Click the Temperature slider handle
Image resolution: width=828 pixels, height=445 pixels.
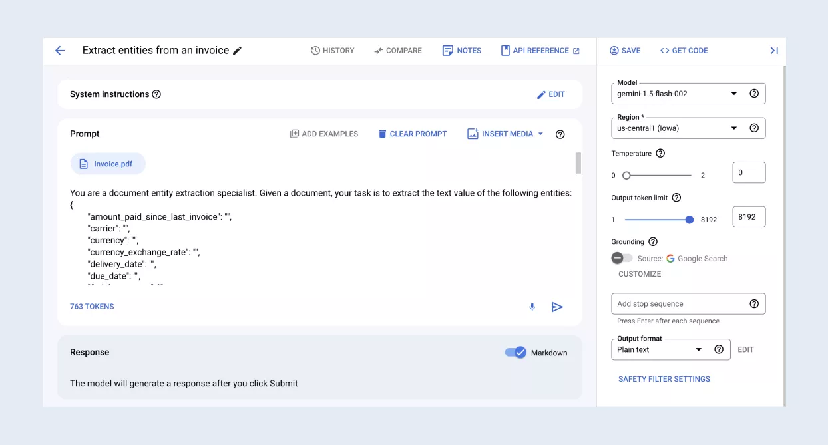626,176
